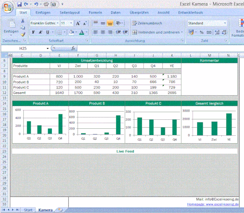Open the Verbinden und zentrieren dropdown arrow

tap(182, 32)
